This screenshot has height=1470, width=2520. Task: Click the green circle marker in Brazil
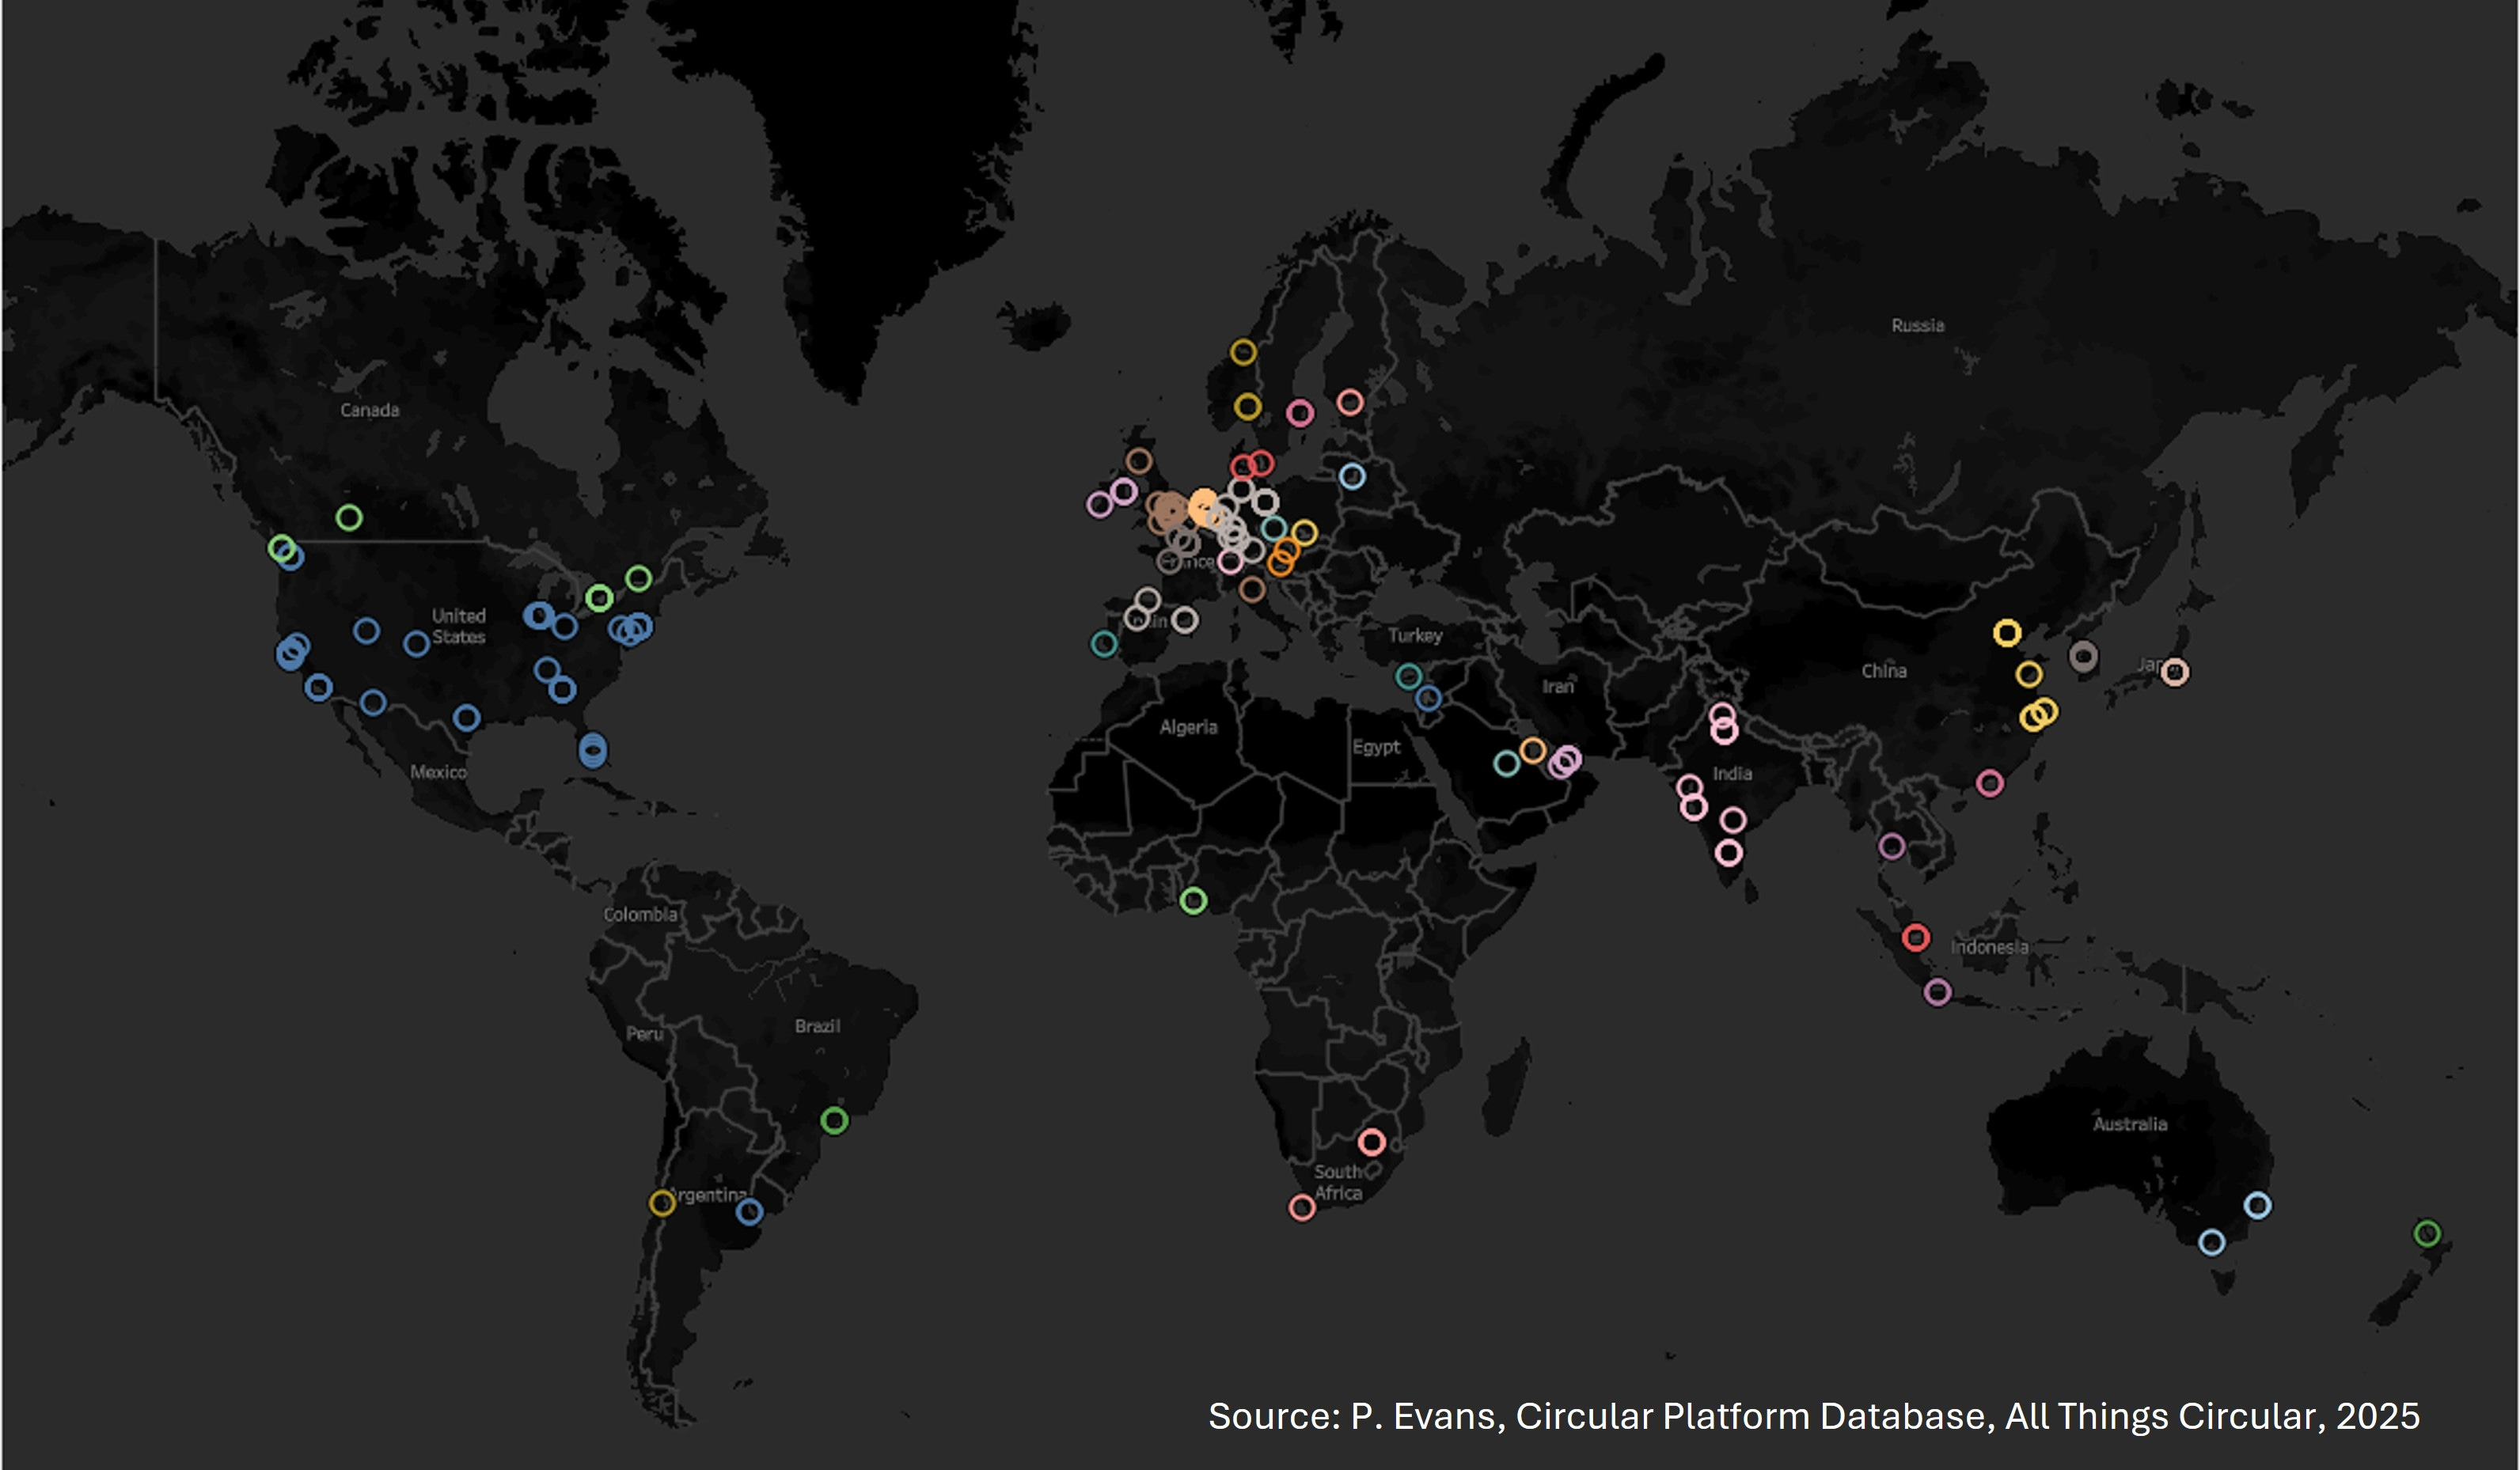coord(834,1120)
